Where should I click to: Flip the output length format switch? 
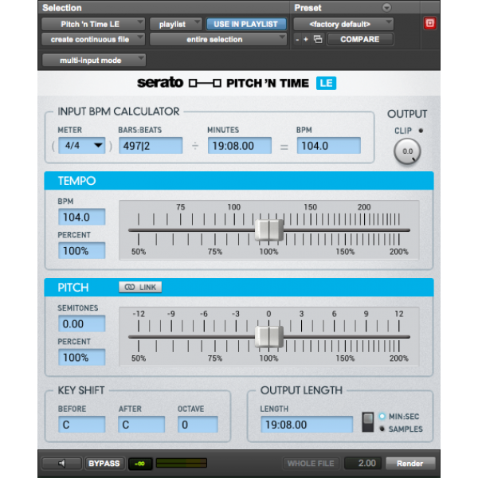pos(367,422)
